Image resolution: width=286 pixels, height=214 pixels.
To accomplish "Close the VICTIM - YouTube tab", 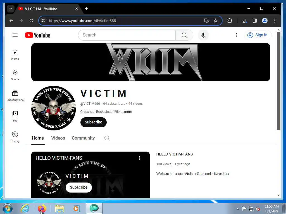I will coord(77,9).
